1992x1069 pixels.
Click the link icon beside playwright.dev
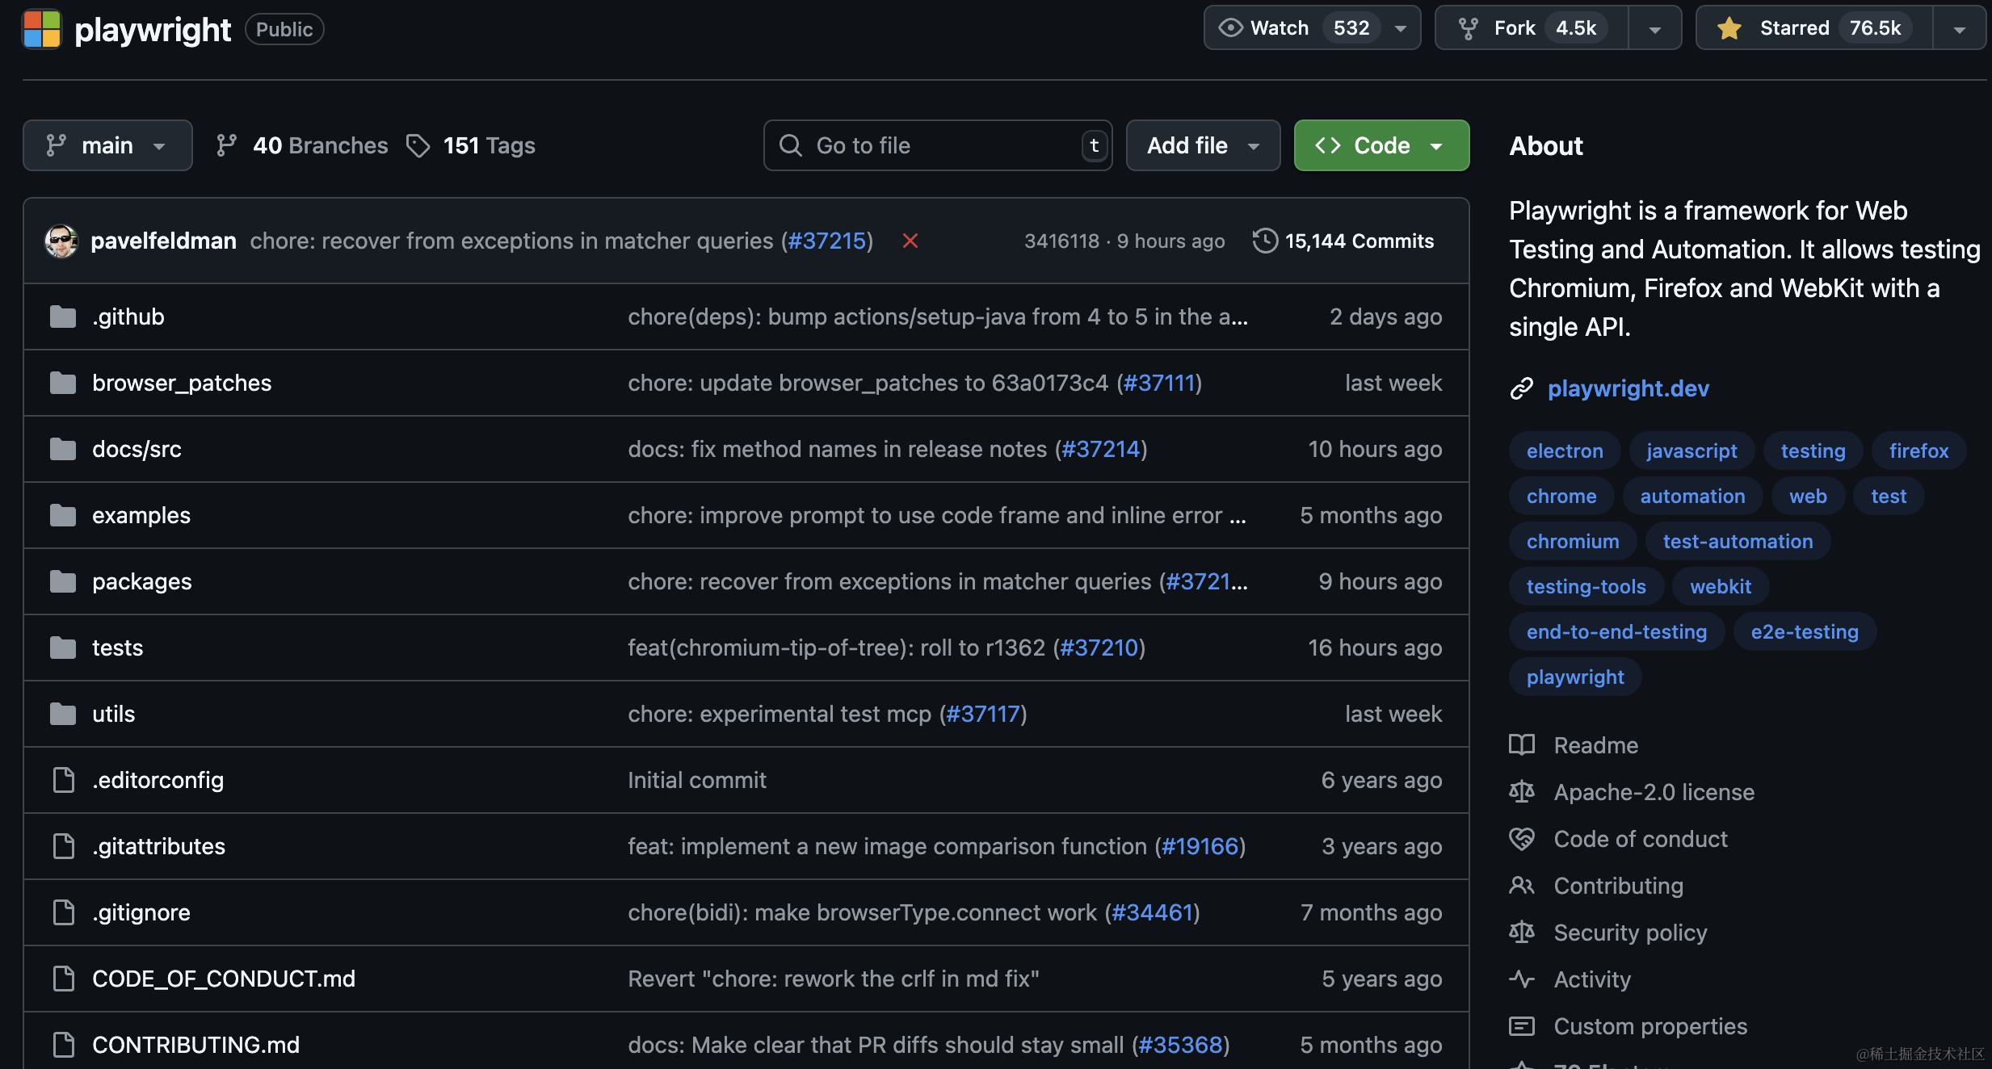click(x=1522, y=388)
